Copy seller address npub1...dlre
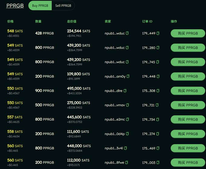206x169 pixels. click(x=125, y=91)
